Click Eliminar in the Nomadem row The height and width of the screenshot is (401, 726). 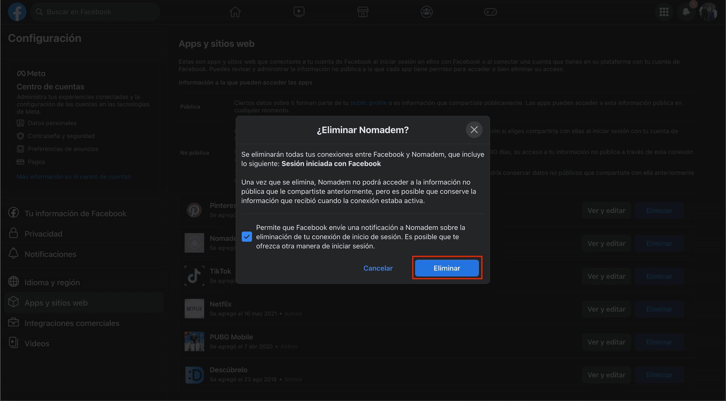659,243
